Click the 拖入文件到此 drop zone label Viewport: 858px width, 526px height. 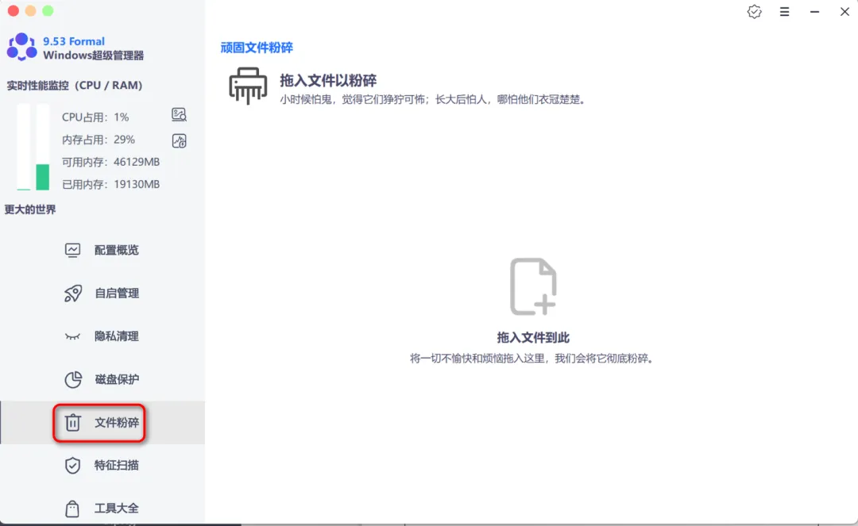(x=533, y=337)
